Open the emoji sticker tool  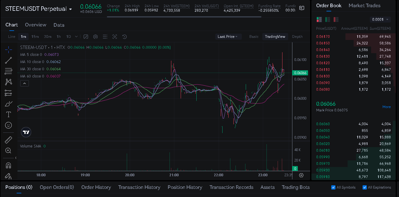point(8,125)
